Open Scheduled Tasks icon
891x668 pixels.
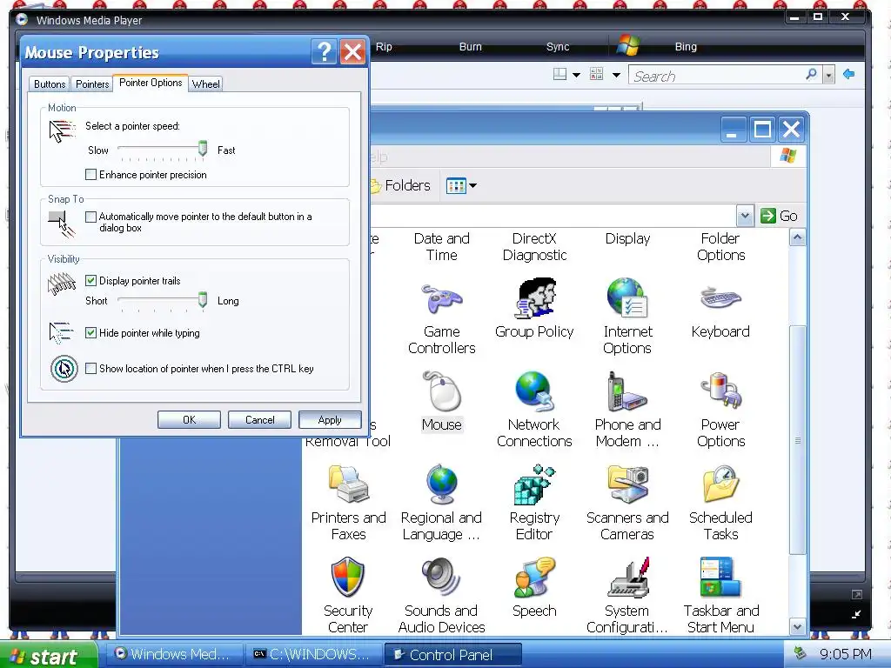click(720, 484)
